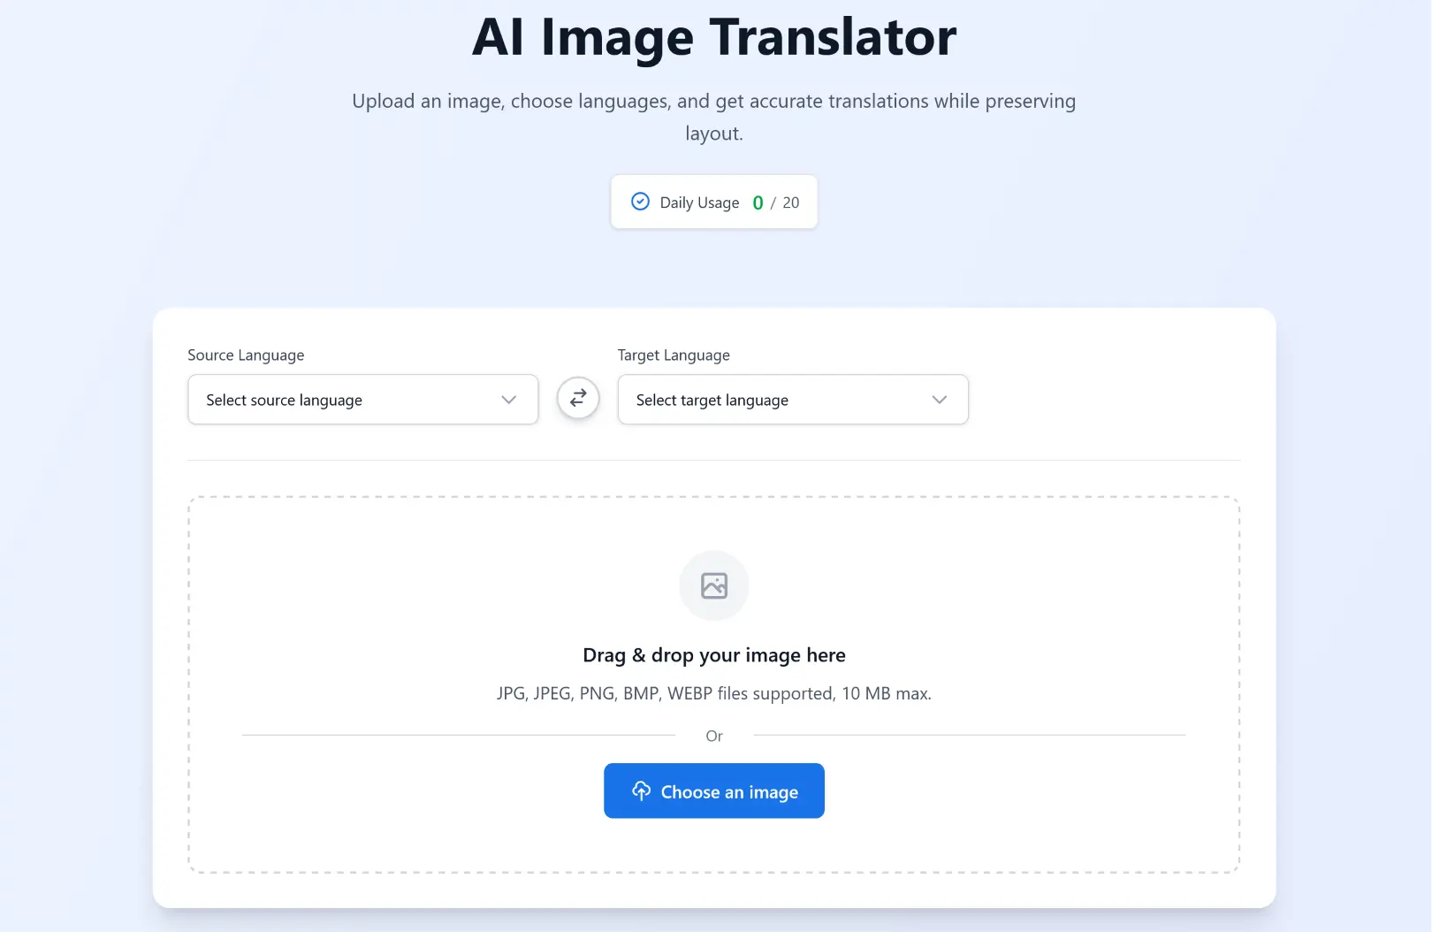Viewport: 1432px width, 932px height.
Task: Expand source language list via its chevron
Action: click(x=508, y=400)
